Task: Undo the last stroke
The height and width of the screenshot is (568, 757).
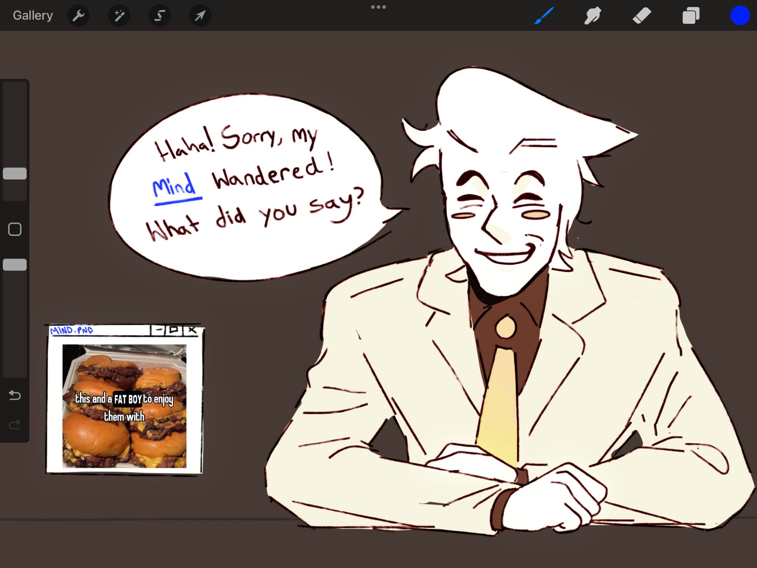Action: click(x=15, y=395)
